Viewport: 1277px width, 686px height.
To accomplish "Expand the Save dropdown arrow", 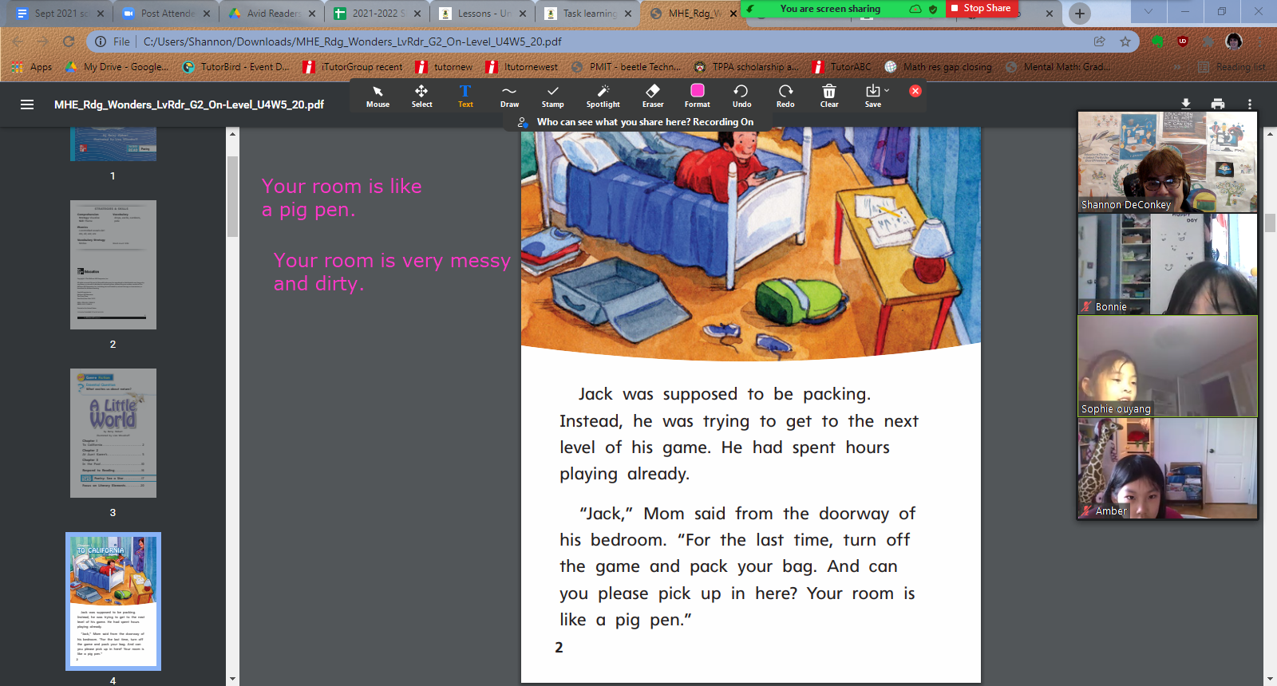I will (887, 90).
